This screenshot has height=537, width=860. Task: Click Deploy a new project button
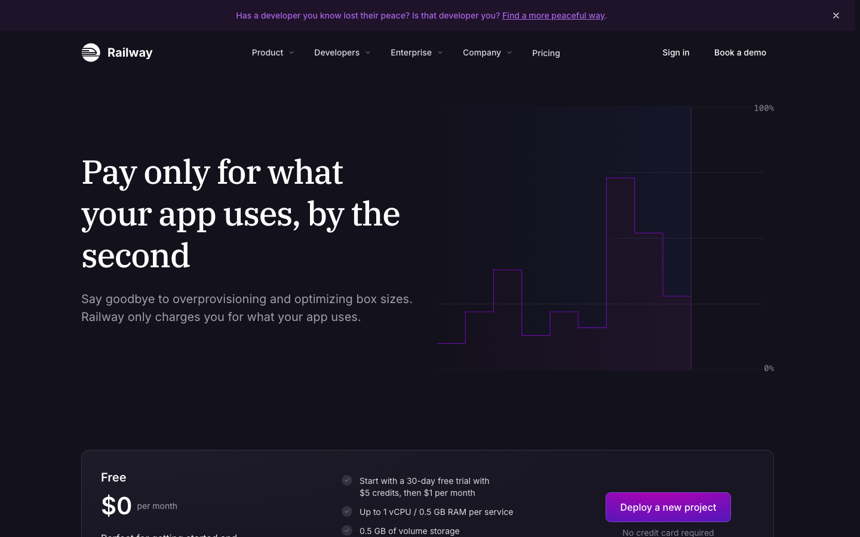[x=668, y=507]
